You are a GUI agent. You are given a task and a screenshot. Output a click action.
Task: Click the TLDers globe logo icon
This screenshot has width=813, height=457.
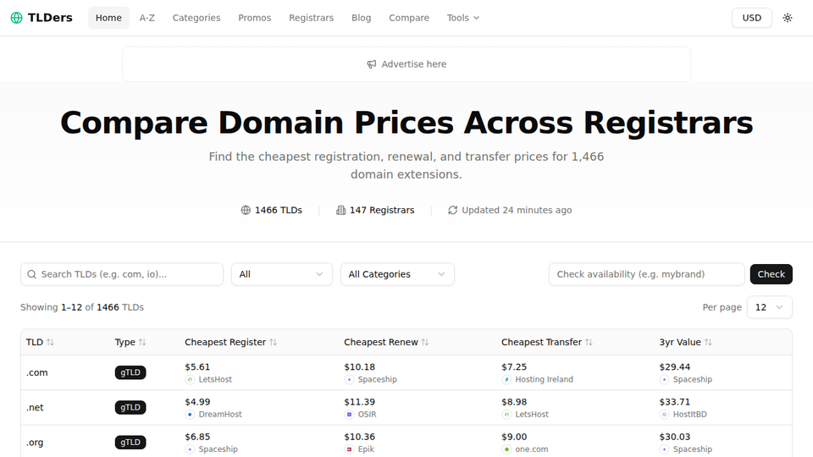click(17, 18)
